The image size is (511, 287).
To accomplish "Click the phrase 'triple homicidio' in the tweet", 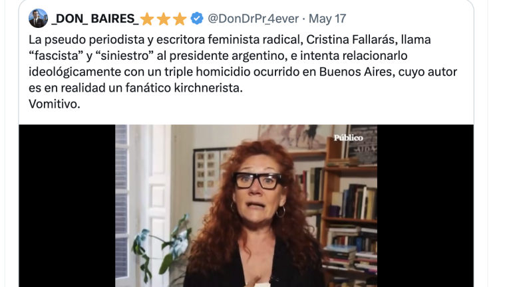I will click(207, 72).
